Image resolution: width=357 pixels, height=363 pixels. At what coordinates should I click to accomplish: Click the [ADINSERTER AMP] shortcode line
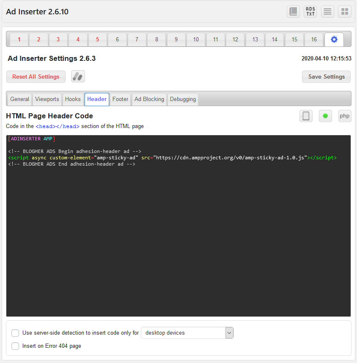31,139
